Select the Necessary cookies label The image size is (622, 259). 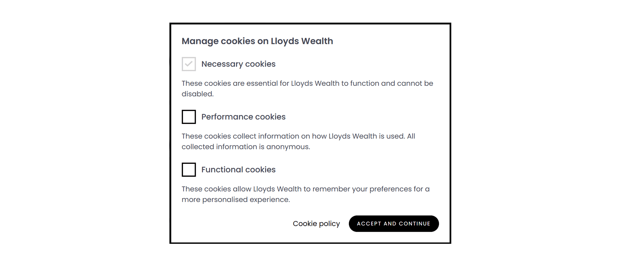click(238, 64)
